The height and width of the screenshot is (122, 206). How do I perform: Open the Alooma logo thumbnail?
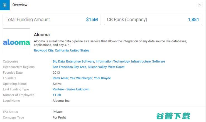pos(16,42)
